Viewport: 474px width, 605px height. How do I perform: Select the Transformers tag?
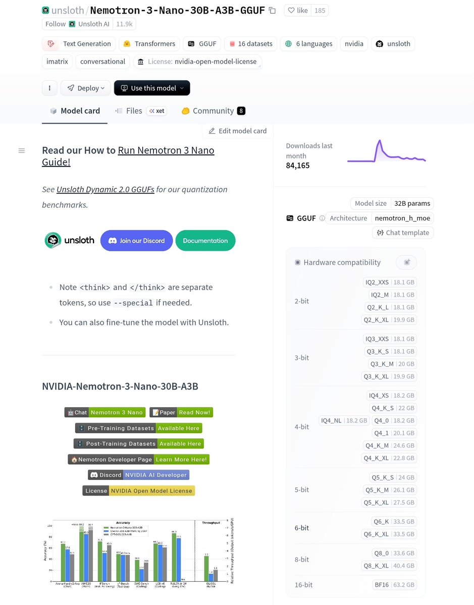coord(149,43)
